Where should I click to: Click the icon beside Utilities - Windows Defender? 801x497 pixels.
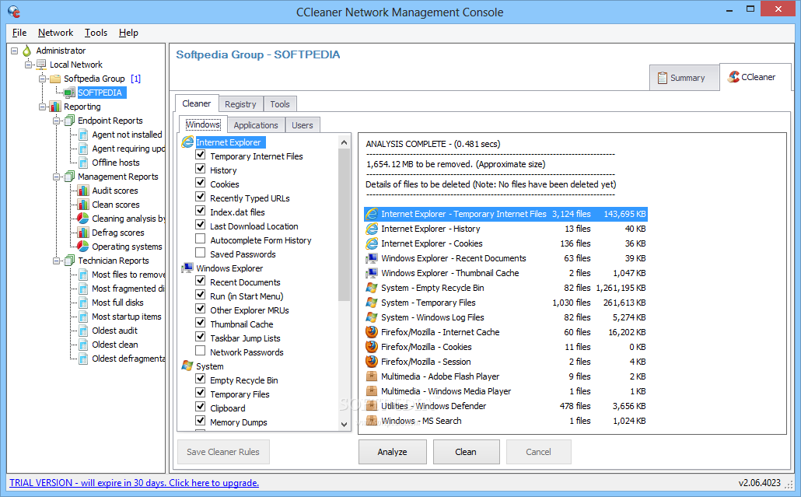(x=372, y=406)
